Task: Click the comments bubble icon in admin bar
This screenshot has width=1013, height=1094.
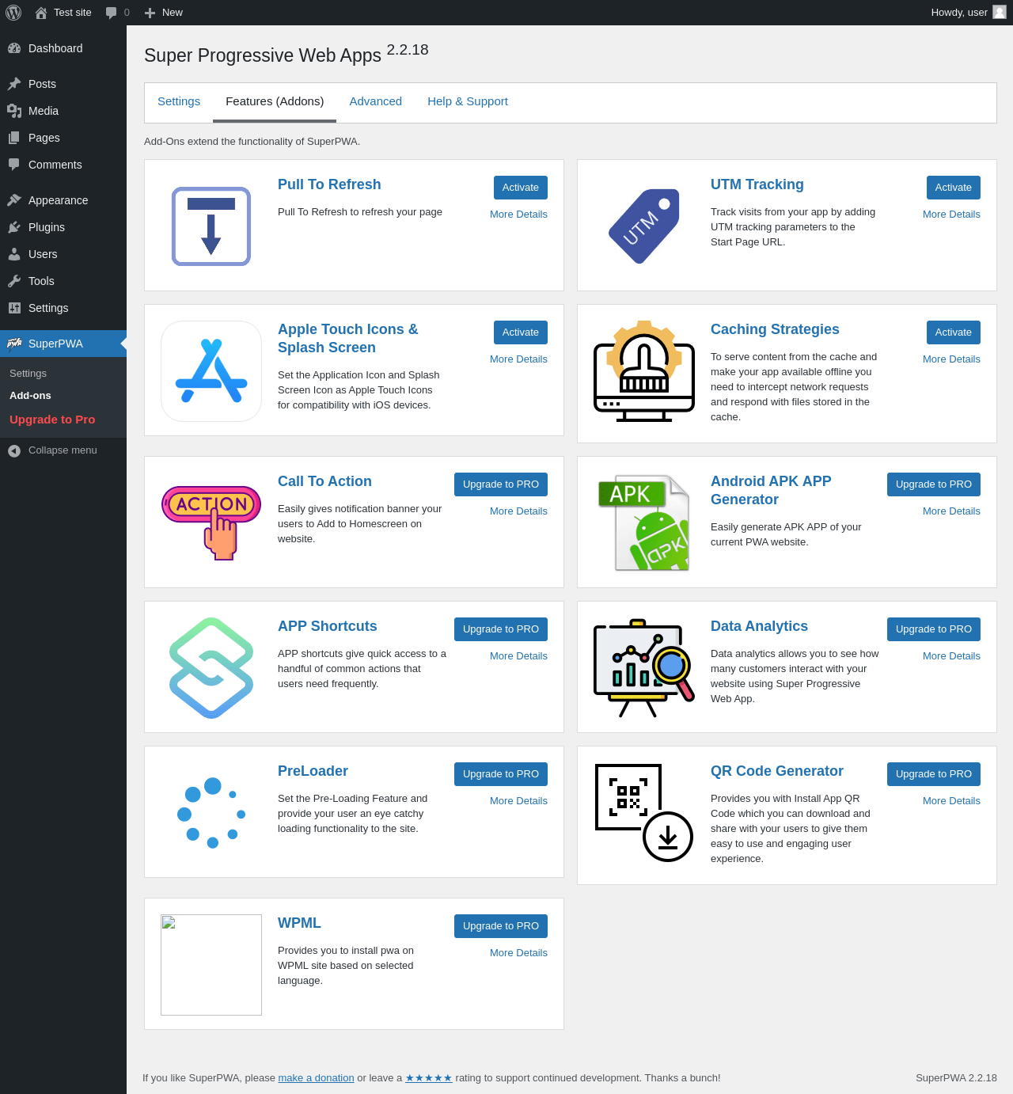Action: 112,13
